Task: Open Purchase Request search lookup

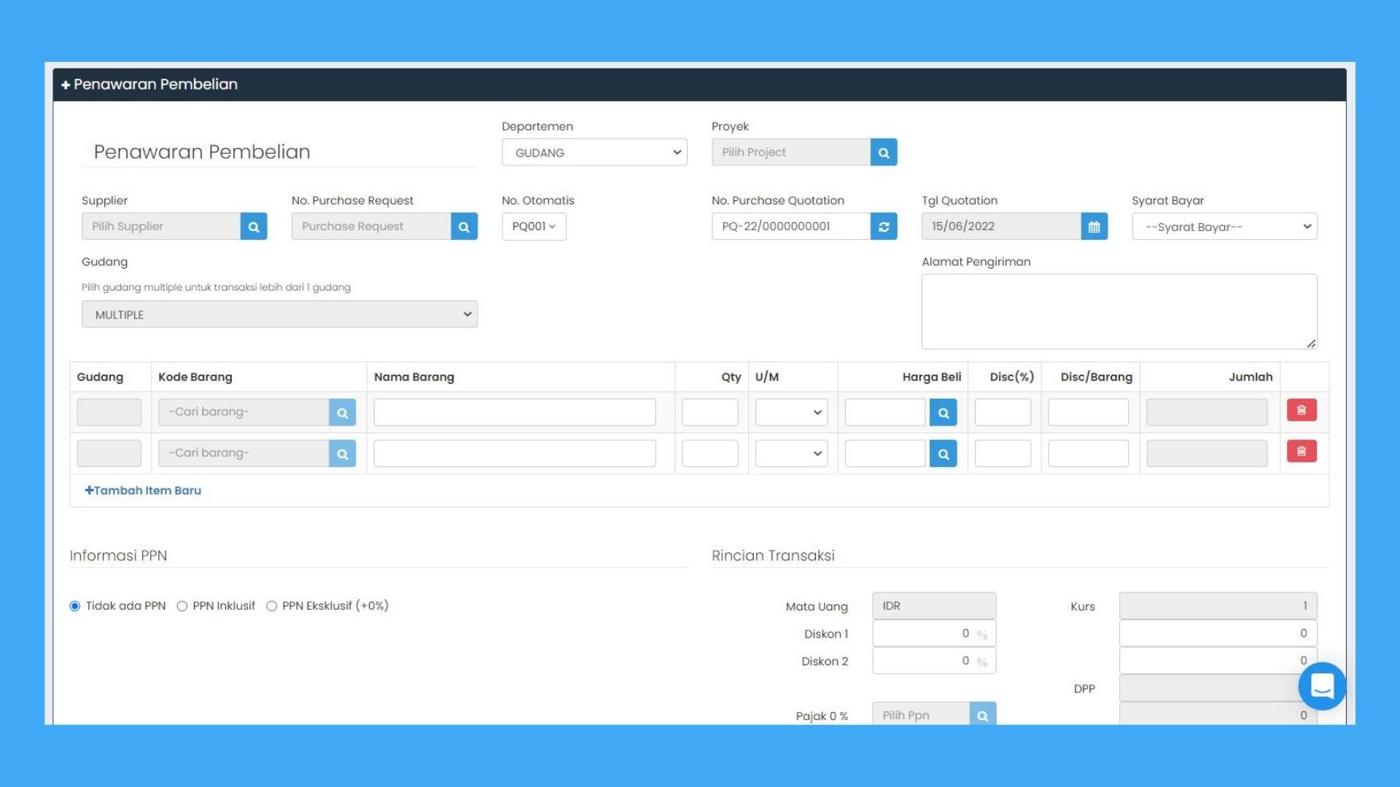Action: tap(464, 227)
